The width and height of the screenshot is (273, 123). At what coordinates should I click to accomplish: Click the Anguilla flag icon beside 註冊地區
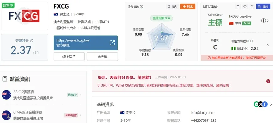[x=122, y=113]
